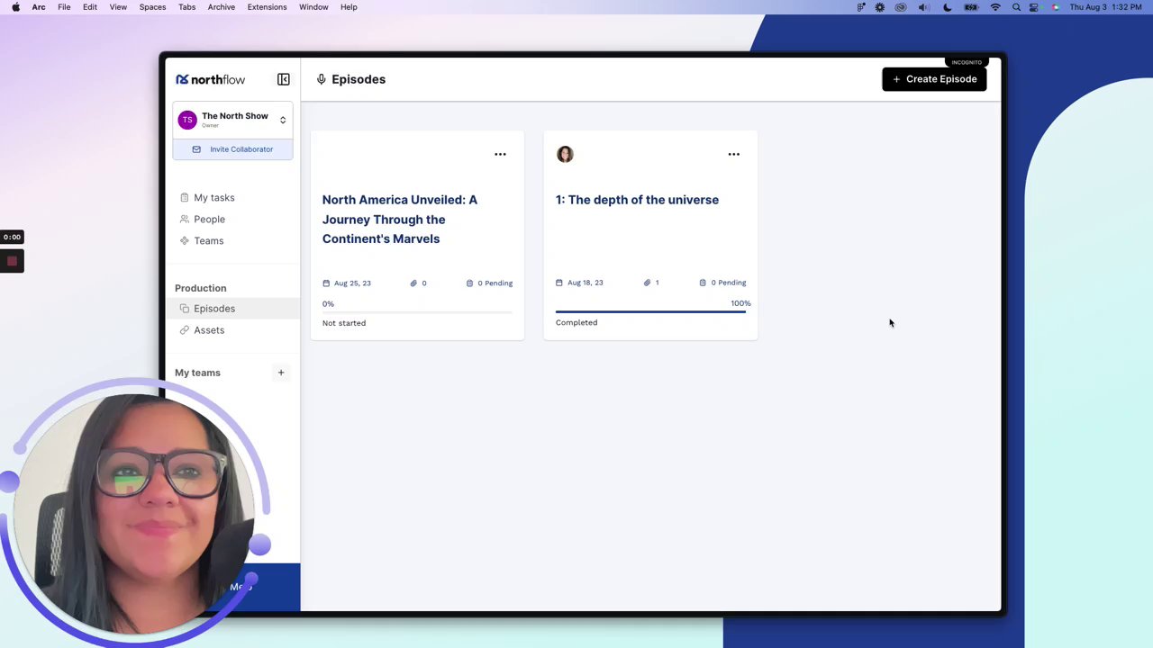Click the assignee avatar on the universe card
Image resolution: width=1153 pixels, height=648 pixels.
coord(565,154)
